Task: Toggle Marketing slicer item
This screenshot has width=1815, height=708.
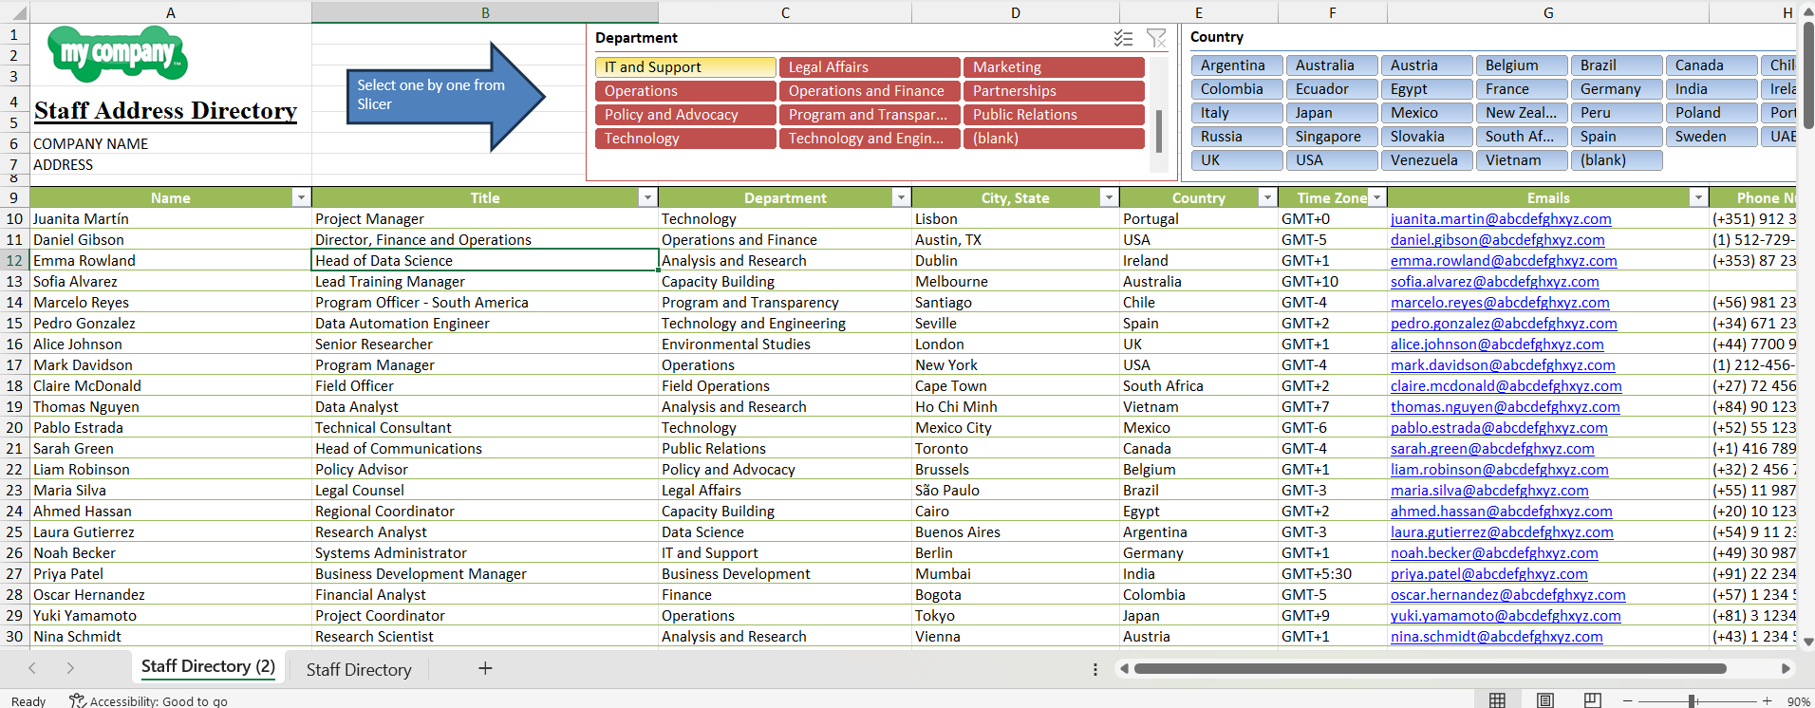Action: tap(1054, 67)
